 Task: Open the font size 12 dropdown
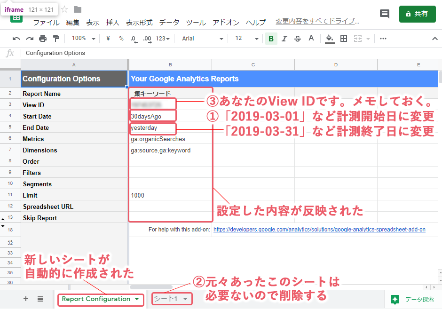point(247,39)
